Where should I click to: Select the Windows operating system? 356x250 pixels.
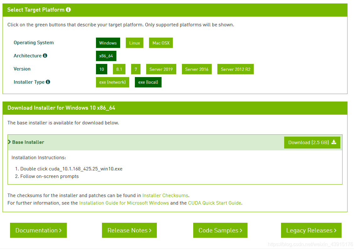tap(108, 43)
